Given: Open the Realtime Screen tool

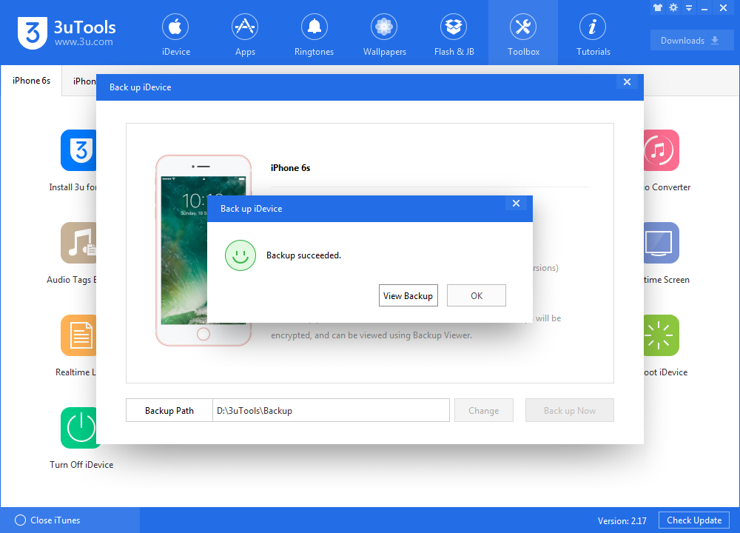Looking at the screenshot, I should click(661, 243).
